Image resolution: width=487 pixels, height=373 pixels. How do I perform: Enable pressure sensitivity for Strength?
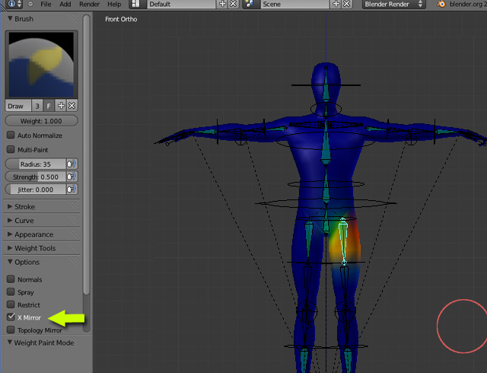pyautogui.click(x=72, y=177)
